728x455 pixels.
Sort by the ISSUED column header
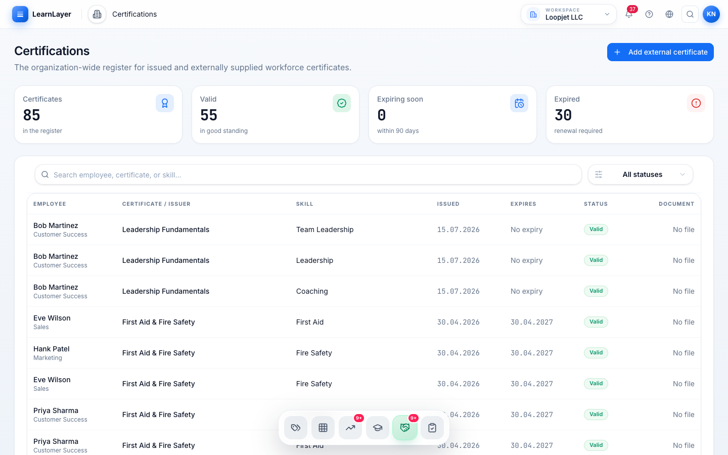pos(448,204)
